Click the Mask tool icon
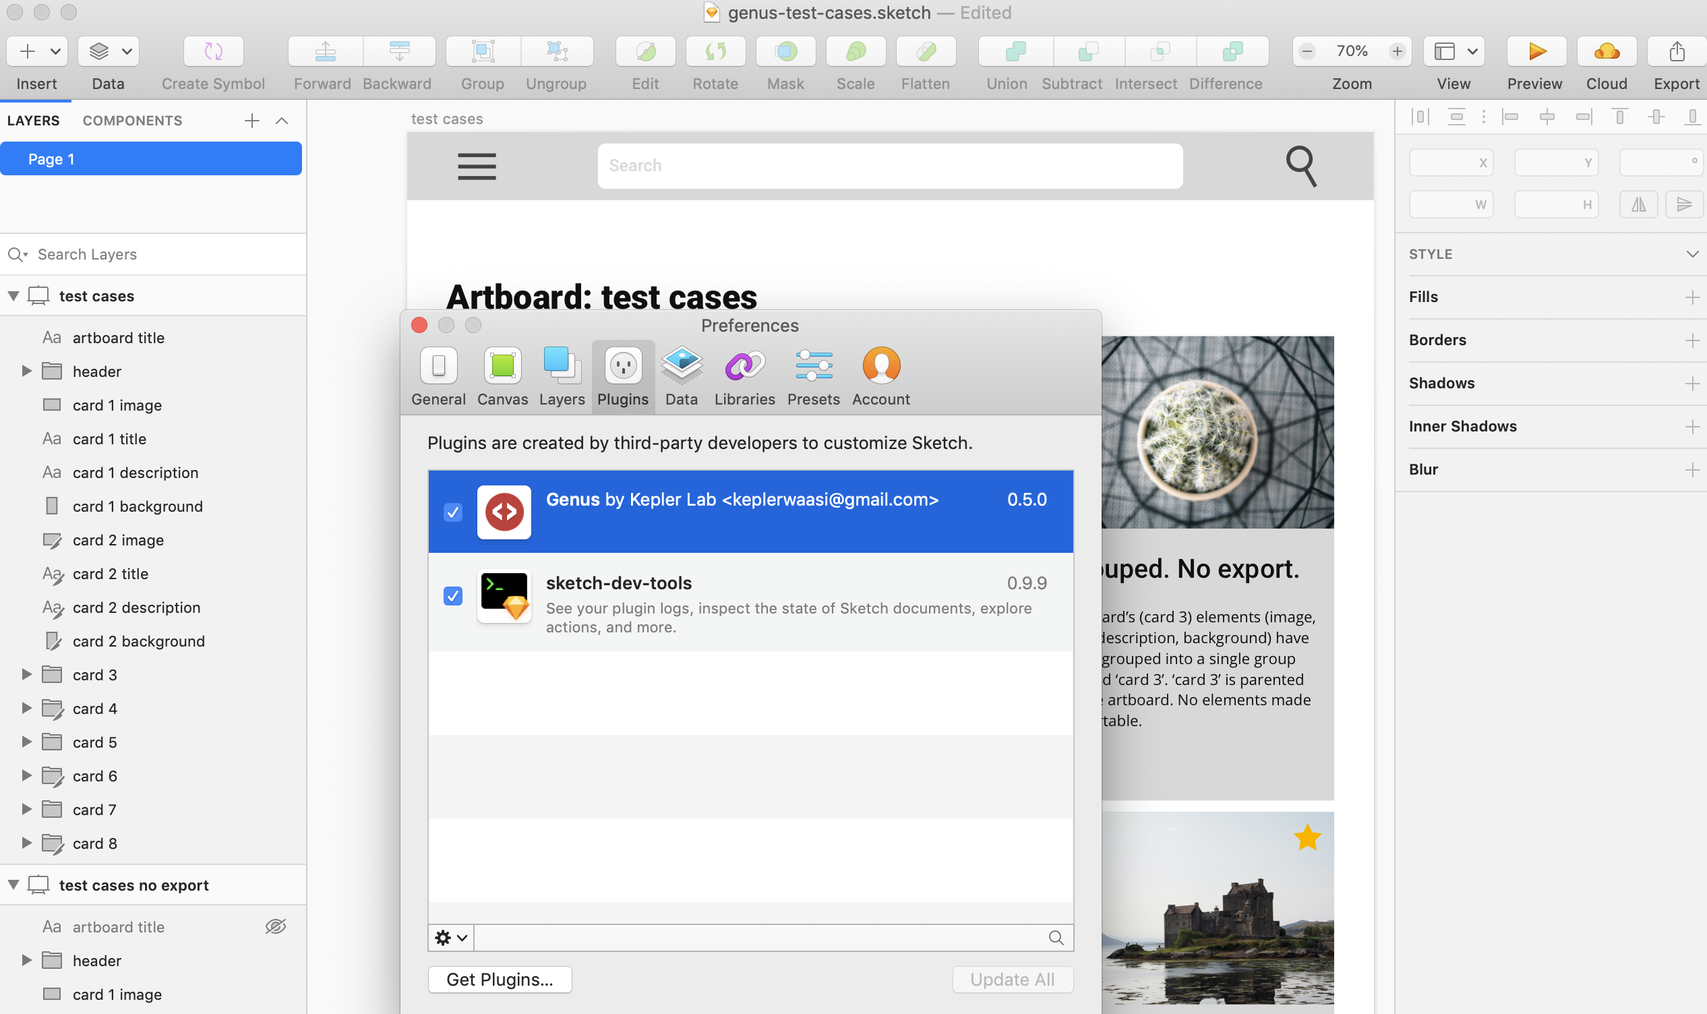 [785, 51]
